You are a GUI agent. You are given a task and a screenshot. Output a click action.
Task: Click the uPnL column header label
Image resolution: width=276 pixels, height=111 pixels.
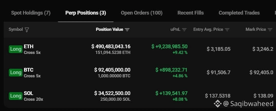(175, 29)
